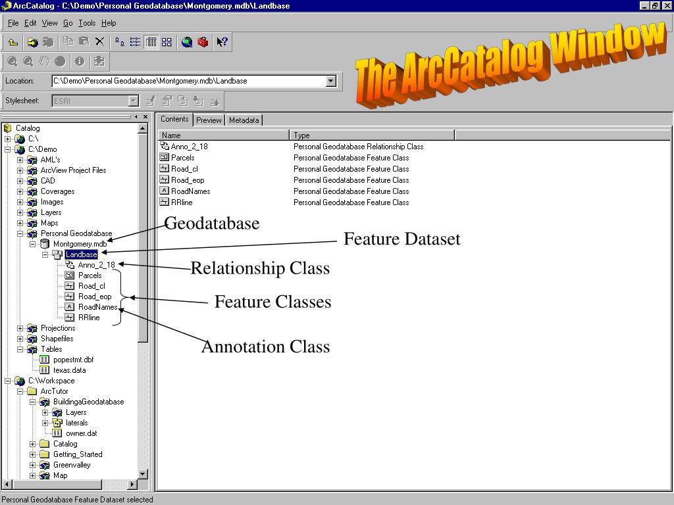Sort contents by the Type column header
Screen dimensions: 674x505
click(372, 135)
